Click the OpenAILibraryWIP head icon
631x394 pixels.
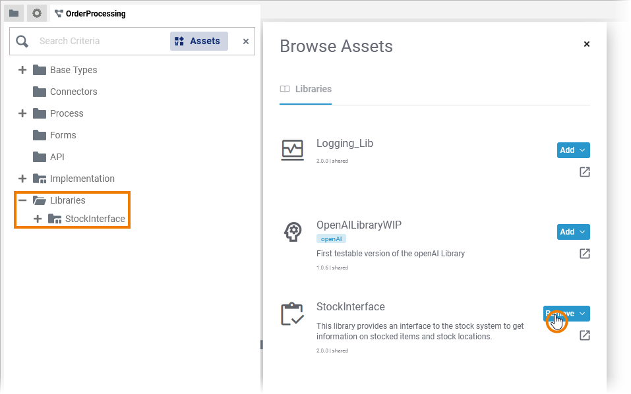tap(292, 231)
